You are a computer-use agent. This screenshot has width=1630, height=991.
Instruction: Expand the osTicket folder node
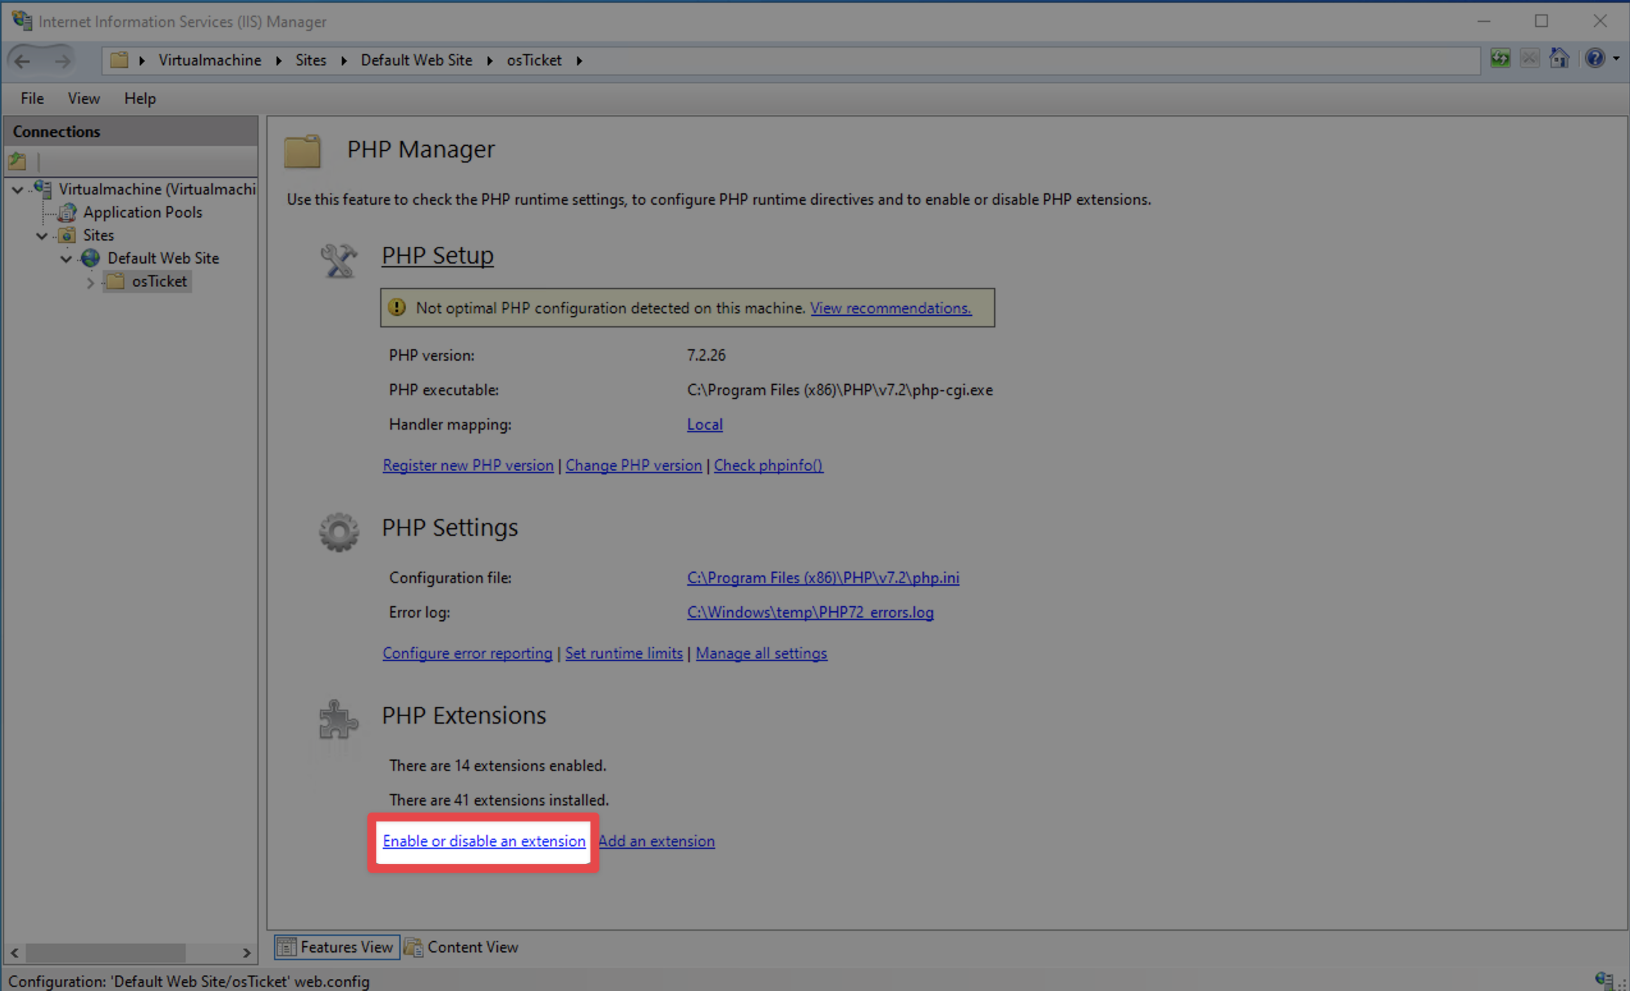click(91, 283)
